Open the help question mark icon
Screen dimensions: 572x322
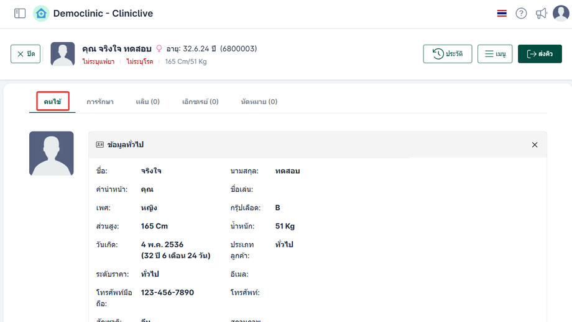[x=521, y=14]
